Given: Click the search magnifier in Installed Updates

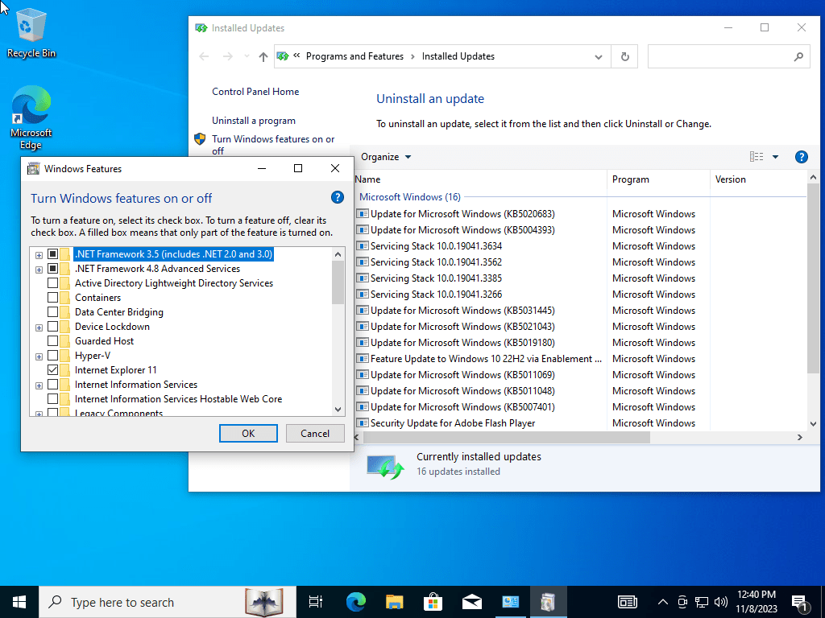Looking at the screenshot, I should 798,56.
